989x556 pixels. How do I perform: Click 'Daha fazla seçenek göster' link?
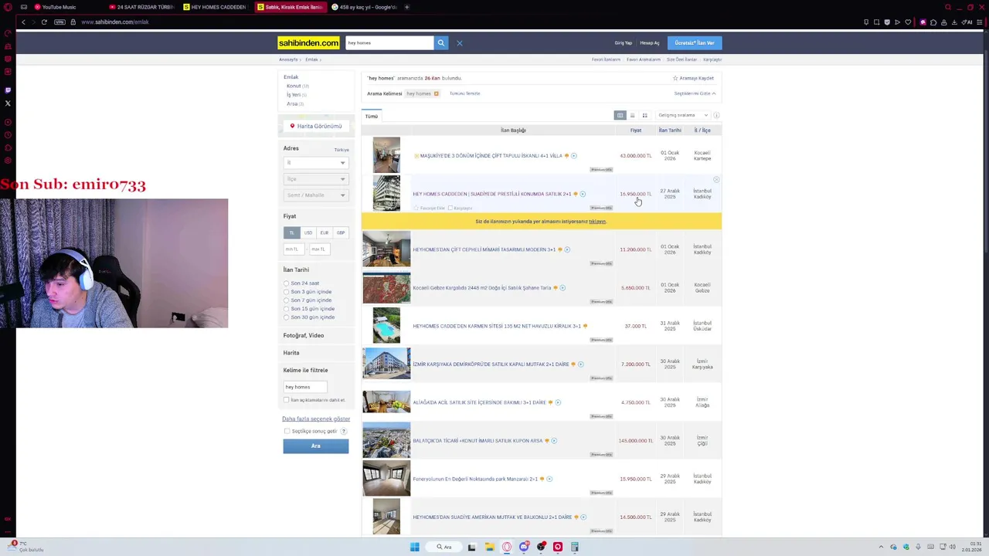pos(316,419)
